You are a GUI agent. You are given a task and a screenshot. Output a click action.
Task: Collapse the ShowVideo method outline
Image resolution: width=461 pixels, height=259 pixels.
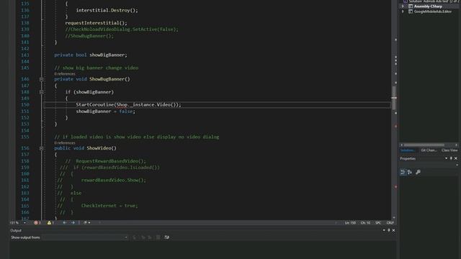[42, 148]
